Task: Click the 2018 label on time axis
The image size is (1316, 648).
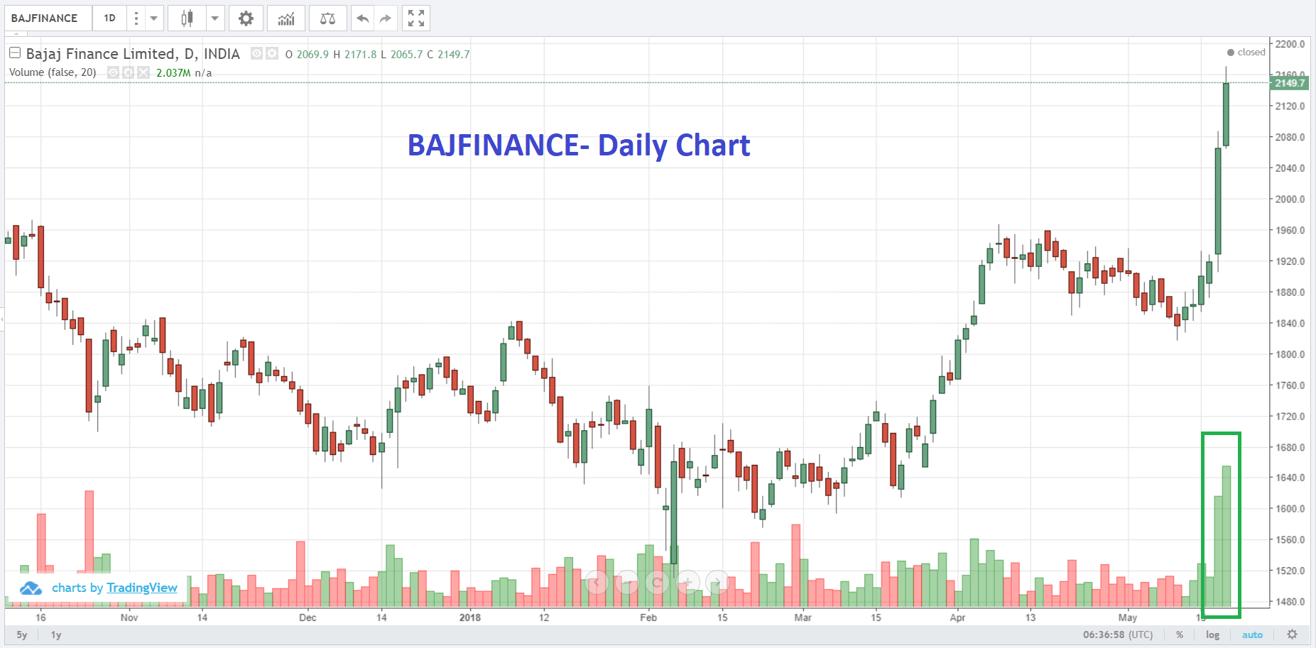Action: click(470, 617)
